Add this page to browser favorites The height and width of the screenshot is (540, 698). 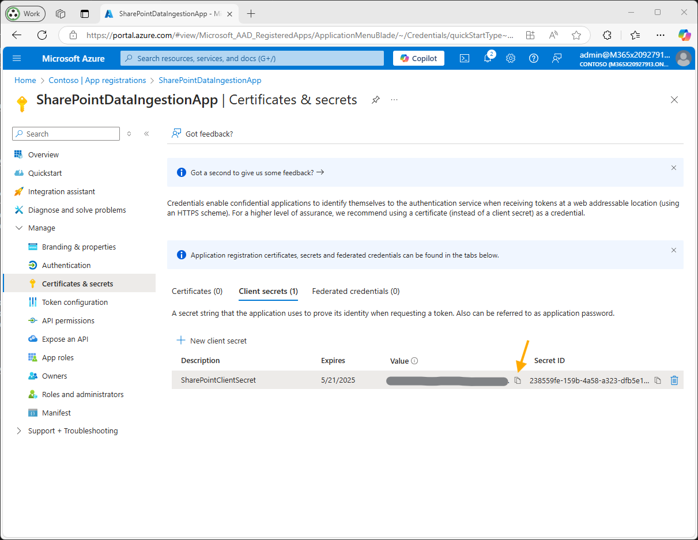tap(576, 35)
